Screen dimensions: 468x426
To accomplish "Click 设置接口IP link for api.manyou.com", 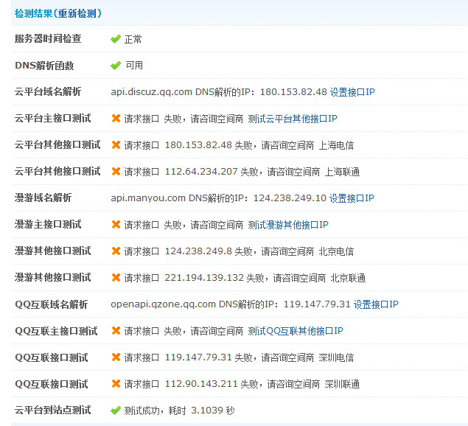I will coord(352,198).
